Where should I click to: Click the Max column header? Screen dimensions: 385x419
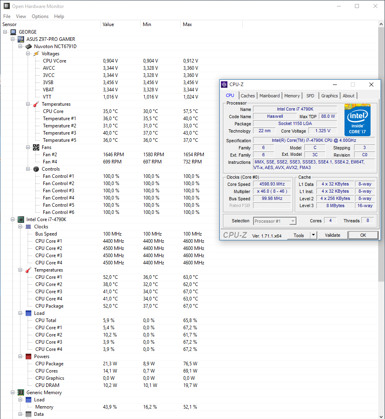tap(211, 24)
